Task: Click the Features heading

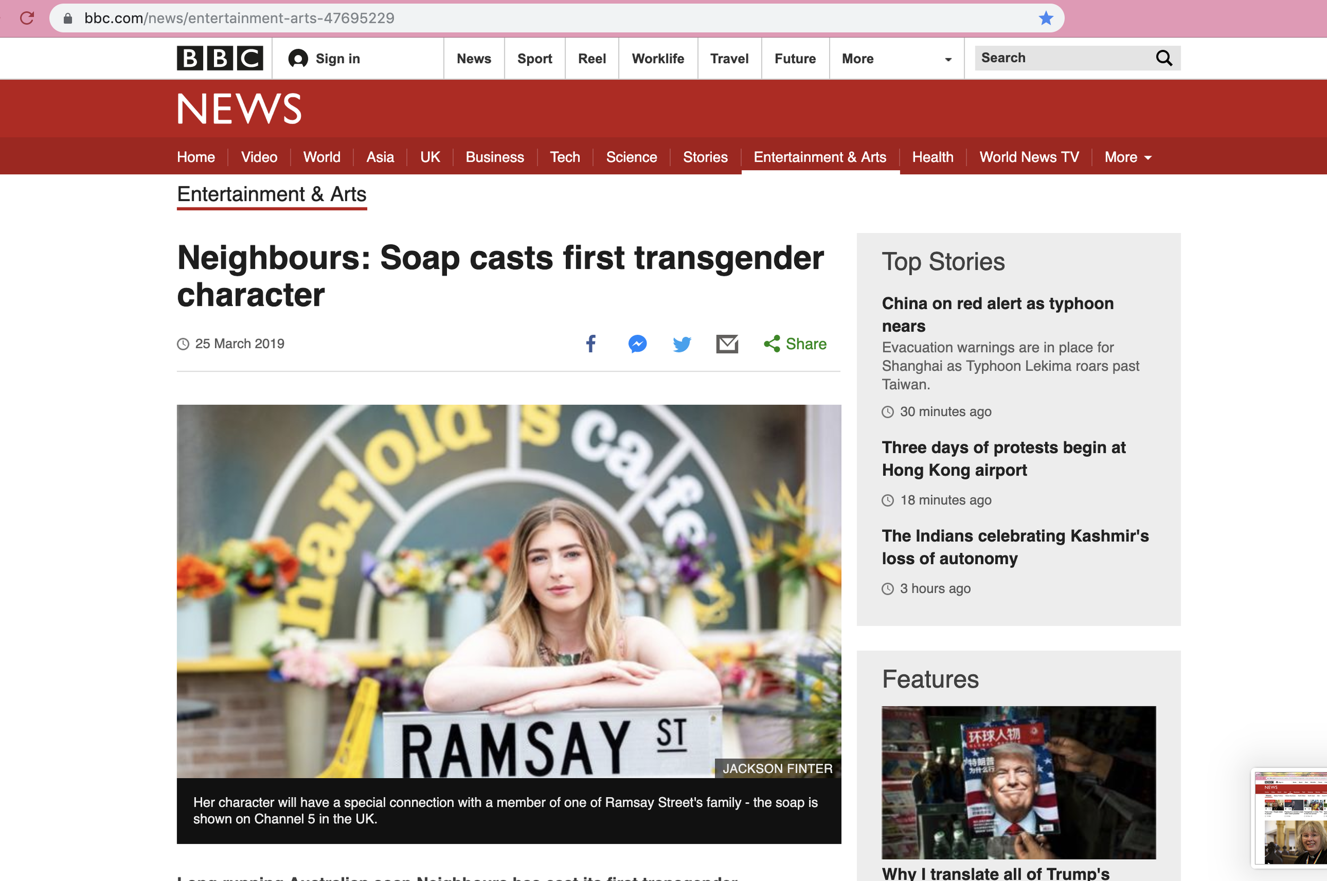Action: (930, 679)
